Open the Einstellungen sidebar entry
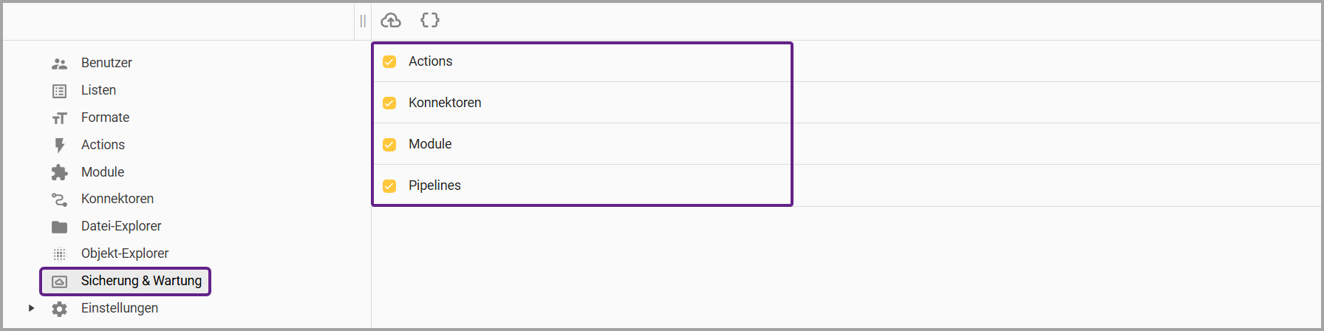The height and width of the screenshot is (331, 1324). click(x=119, y=308)
